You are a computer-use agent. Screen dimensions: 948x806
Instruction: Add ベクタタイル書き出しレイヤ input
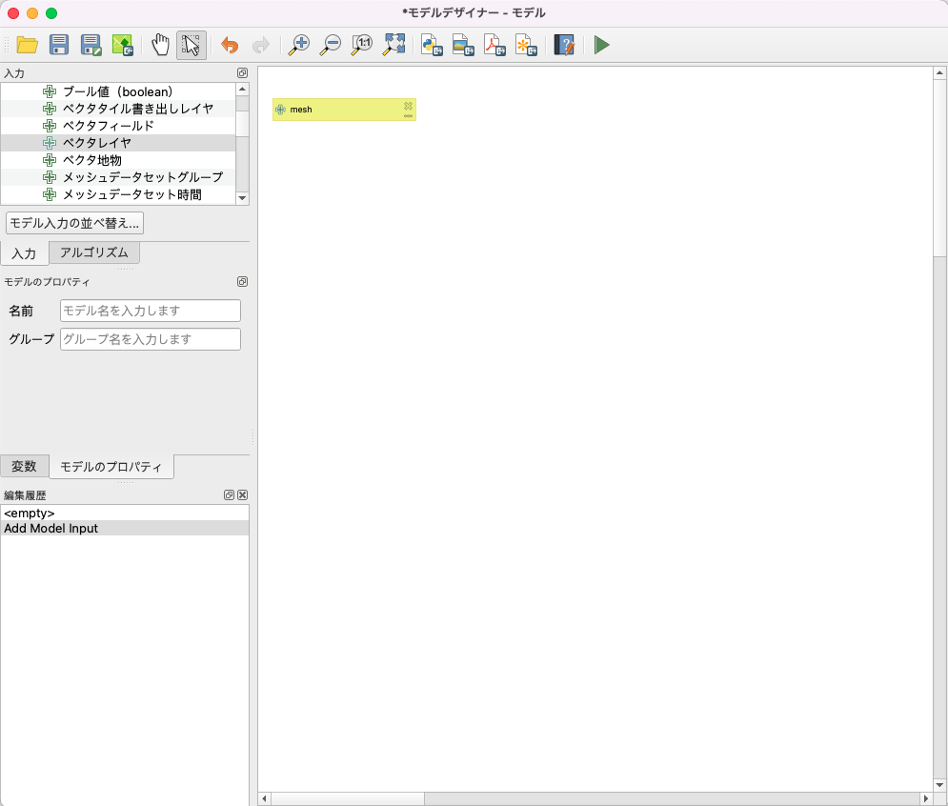pyautogui.click(x=118, y=109)
